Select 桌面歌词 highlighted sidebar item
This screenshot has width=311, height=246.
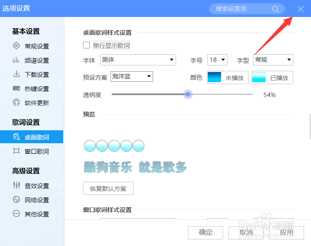point(32,137)
